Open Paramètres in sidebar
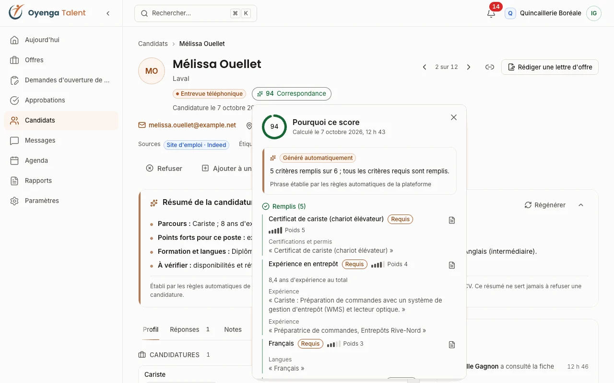This screenshot has width=614, height=383. point(61,201)
